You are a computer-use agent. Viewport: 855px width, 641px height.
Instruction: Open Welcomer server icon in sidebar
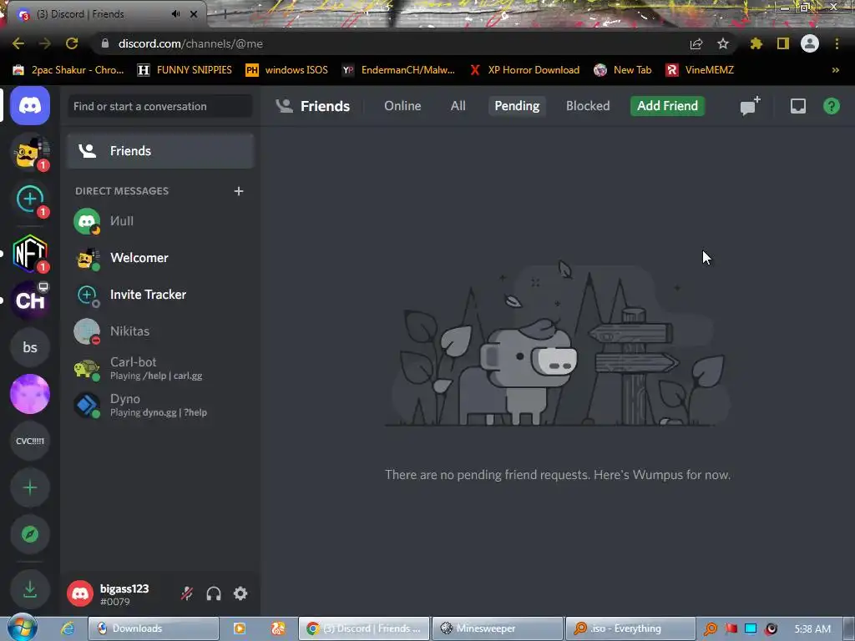click(x=30, y=153)
